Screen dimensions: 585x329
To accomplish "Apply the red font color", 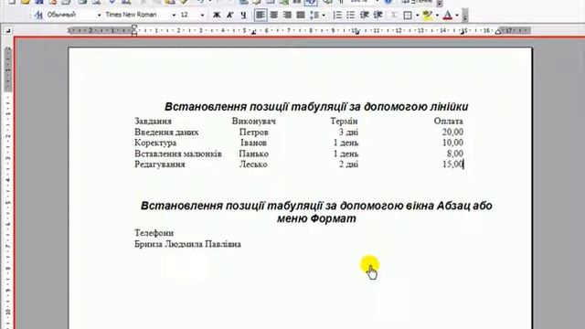I will pos(448,16).
